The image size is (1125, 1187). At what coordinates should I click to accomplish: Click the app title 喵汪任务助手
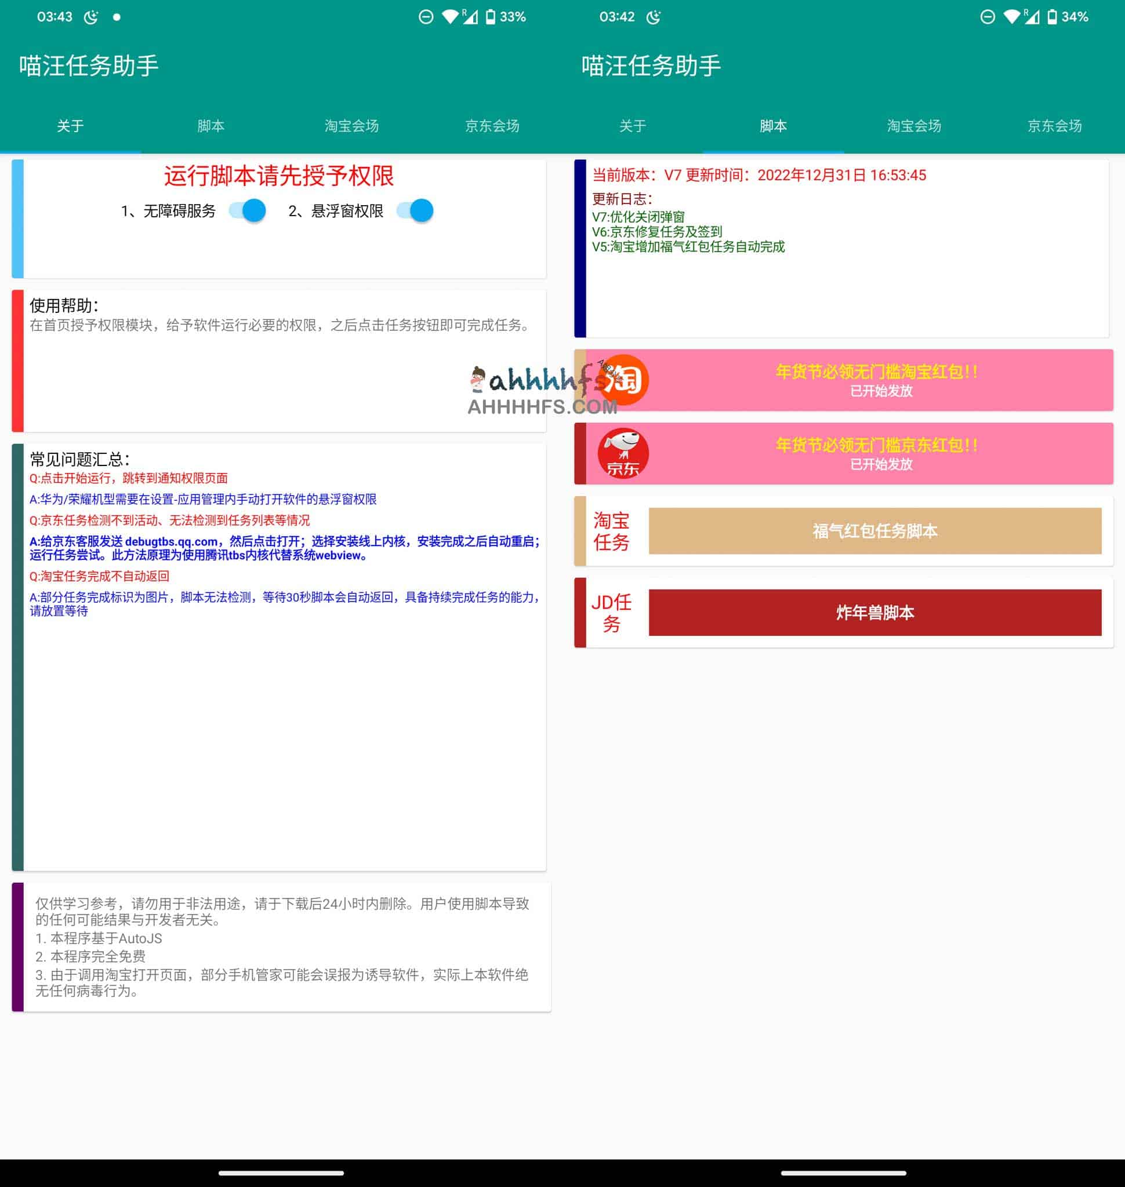point(88,67)
